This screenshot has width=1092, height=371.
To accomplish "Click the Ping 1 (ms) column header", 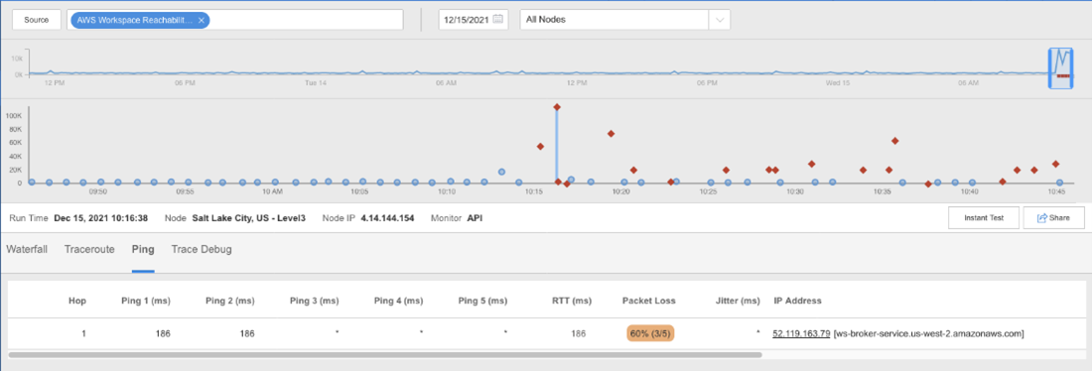I will pos(146,301).
